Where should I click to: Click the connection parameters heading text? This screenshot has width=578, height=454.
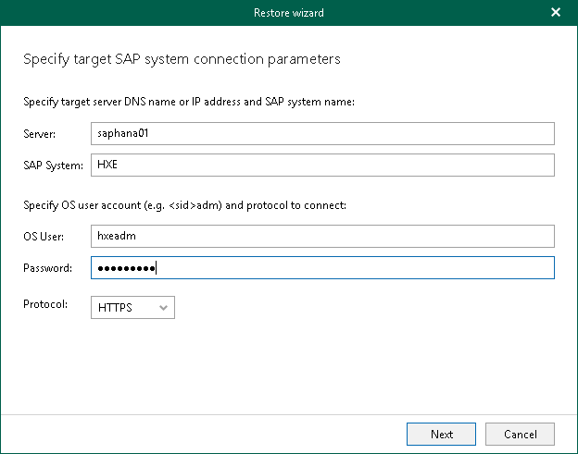click(182, 59)
